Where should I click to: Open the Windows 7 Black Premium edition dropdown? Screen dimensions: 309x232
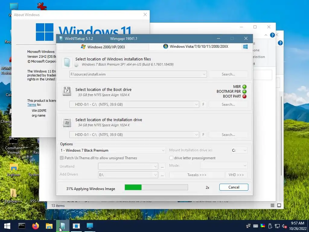163,150
